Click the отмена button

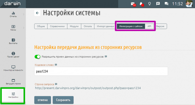click(x=42, y=100)
